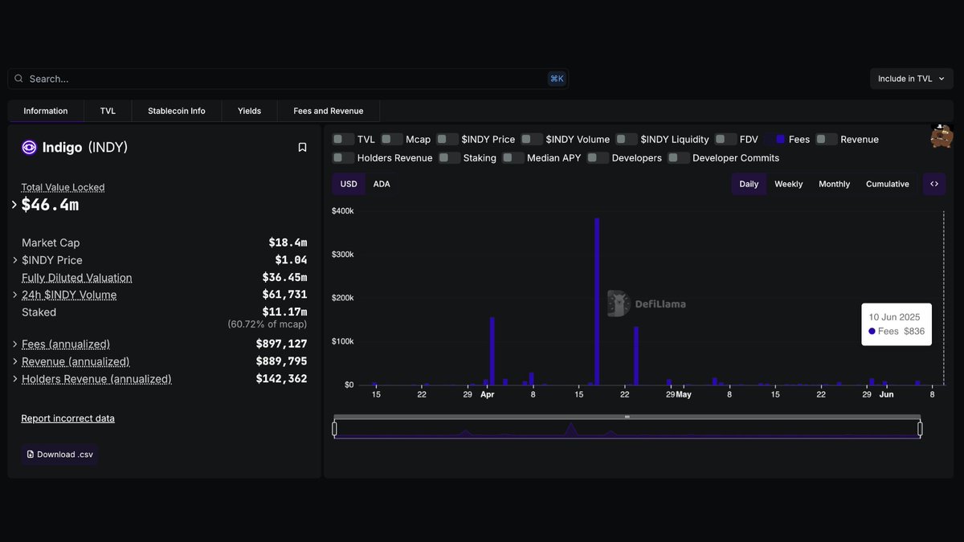964x542 pixels.
Task: Click the file icon in Download .csv
Action: coord(31,454)
